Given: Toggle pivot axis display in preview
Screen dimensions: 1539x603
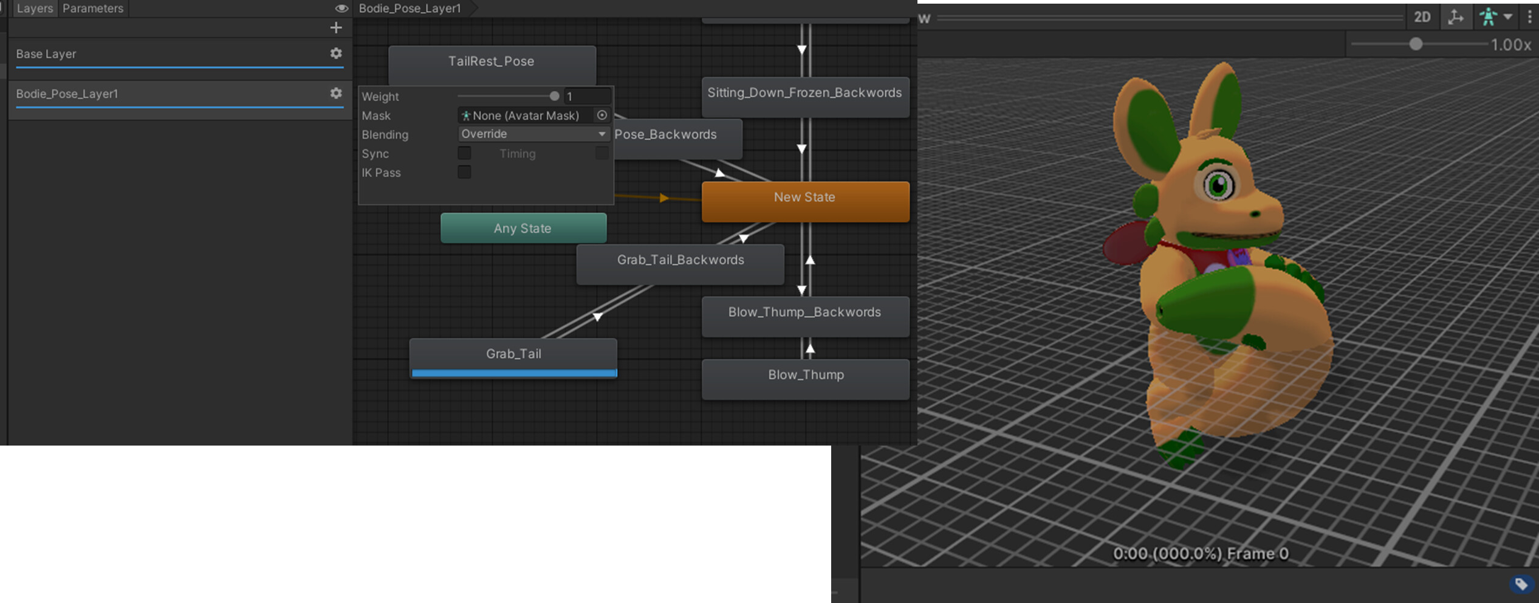Looking at the screenshot, I should click(x=1455, y=17).
